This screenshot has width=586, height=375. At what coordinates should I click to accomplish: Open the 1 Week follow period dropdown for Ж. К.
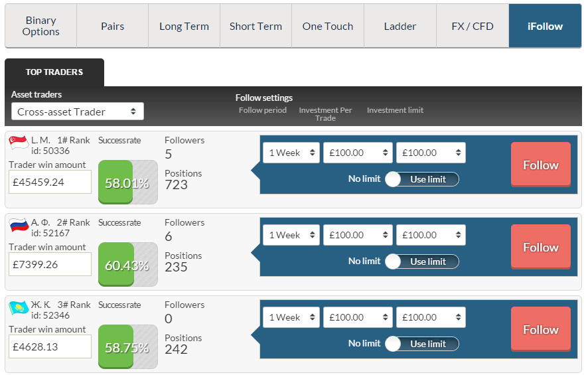[291, 317]
